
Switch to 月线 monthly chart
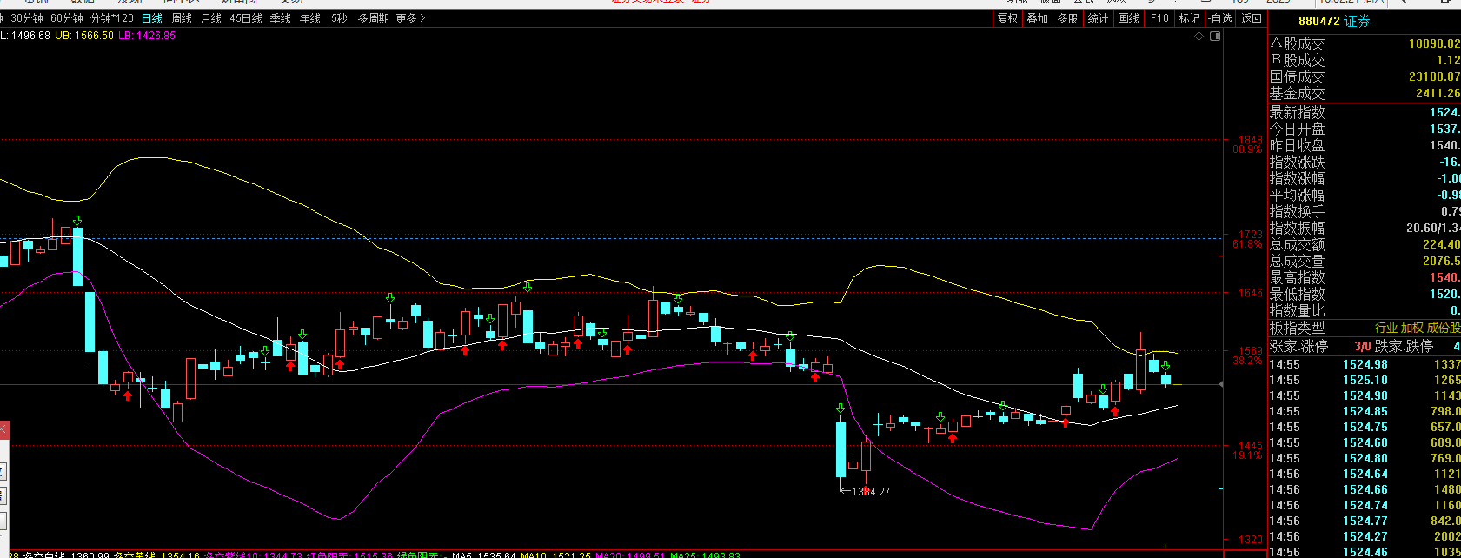pyautogui.click(x=211, y=18)
